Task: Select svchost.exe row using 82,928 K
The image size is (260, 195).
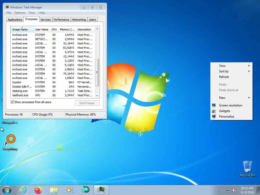Action: tap(53, 48)
